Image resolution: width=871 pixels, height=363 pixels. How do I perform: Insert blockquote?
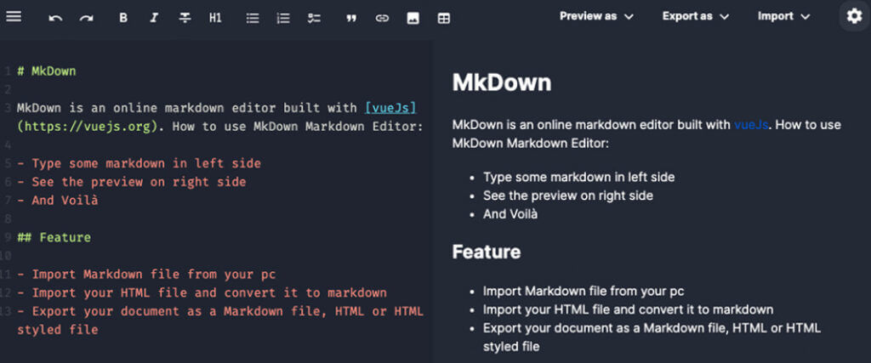click(351, 19)
